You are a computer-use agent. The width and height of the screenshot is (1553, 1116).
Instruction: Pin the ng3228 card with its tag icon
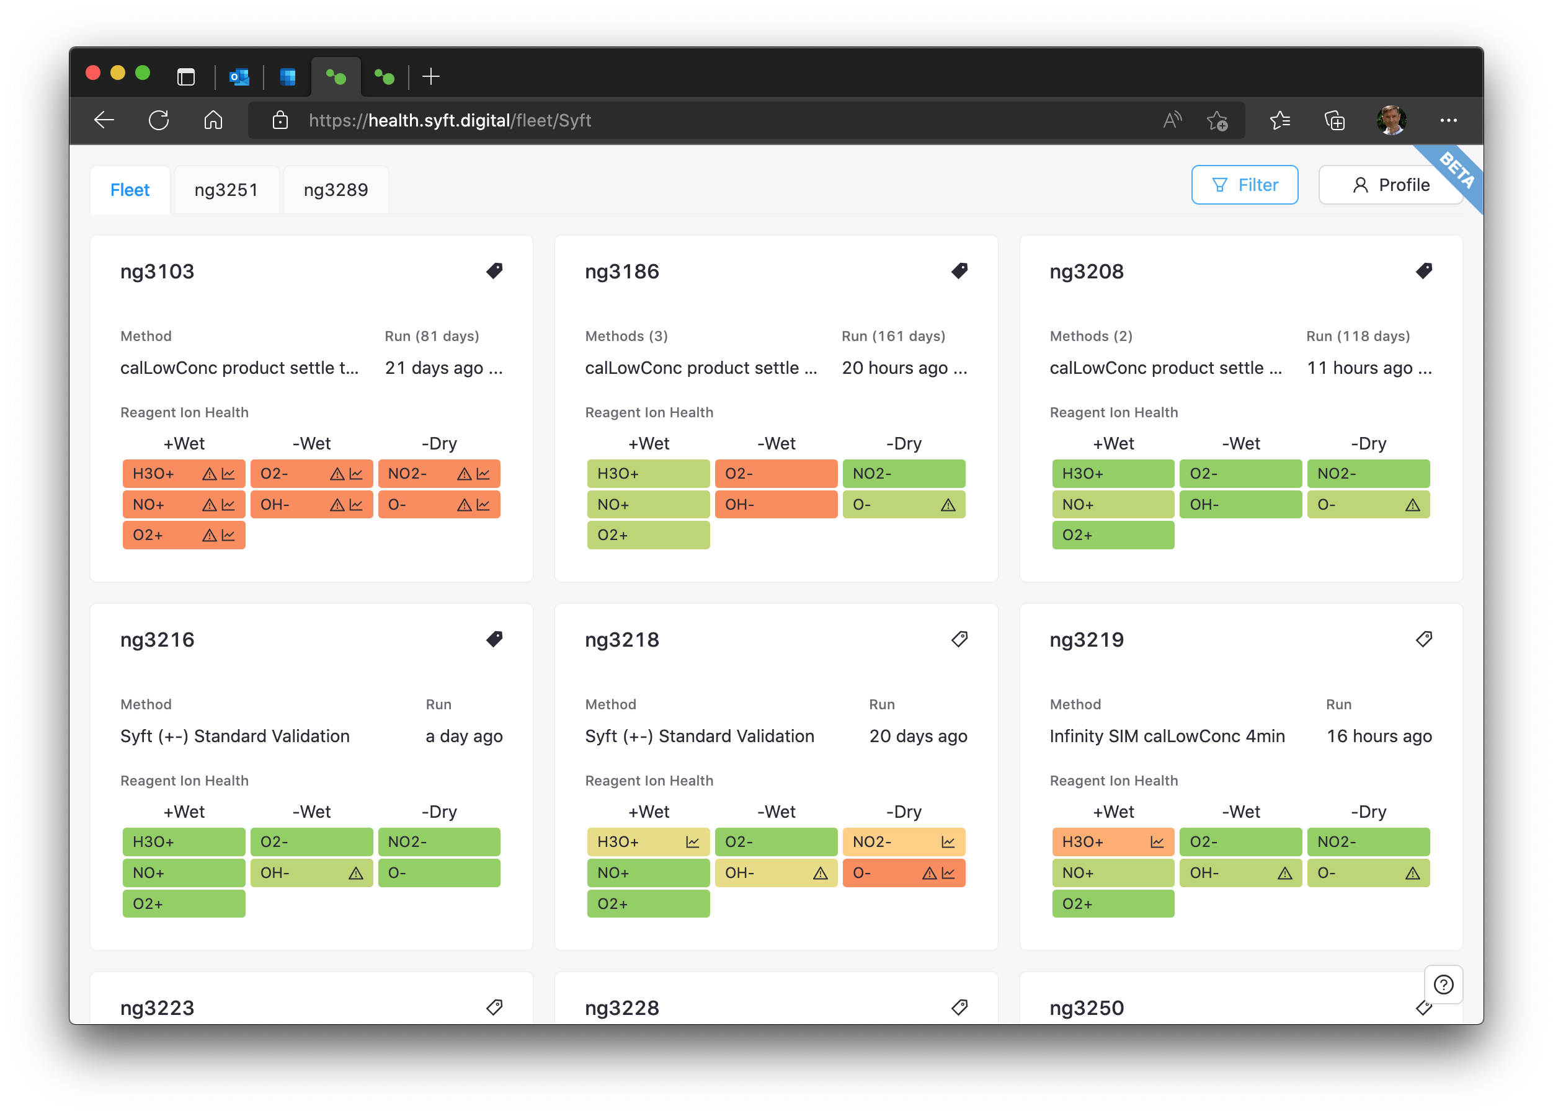tap(959, 1007)
